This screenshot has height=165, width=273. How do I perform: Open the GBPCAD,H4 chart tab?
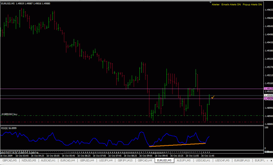click(x=145, y=160)
